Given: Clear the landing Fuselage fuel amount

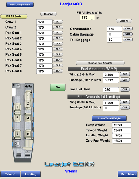Looking at the screenshot, I should tap(125, 107).
